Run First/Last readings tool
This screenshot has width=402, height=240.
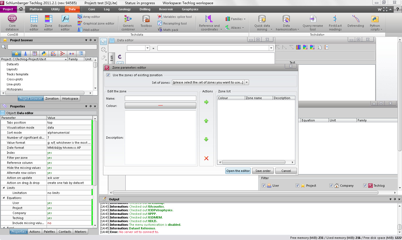click(335, 23)
